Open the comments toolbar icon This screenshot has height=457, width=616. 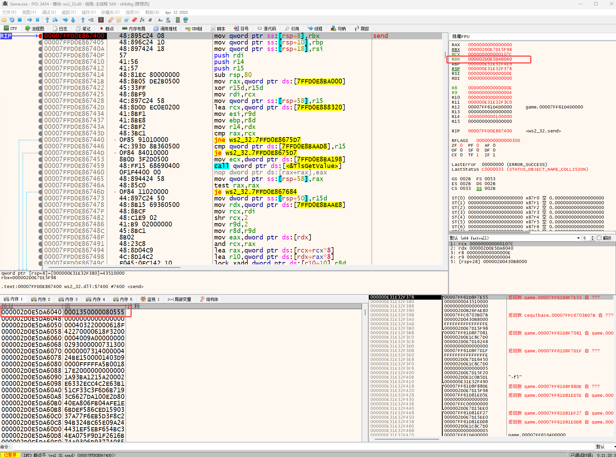tap(119, 20)
